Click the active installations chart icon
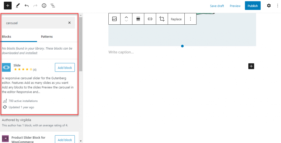The height and width of the screenshot is (143, 281). point(5,101)
